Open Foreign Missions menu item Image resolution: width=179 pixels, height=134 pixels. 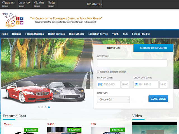34,34
